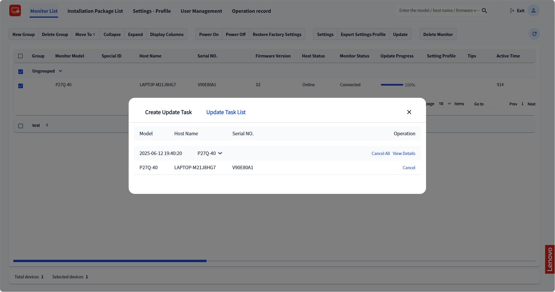Collapse the Ungrouped group chevron
The height and width of the screenshot is (292, 555).
60,71
